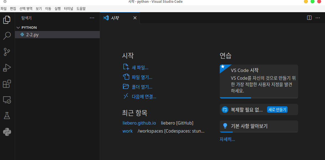Click the liebero [GitHub] path text
Viewport: 325px width, 160px height.
(177, 123)
